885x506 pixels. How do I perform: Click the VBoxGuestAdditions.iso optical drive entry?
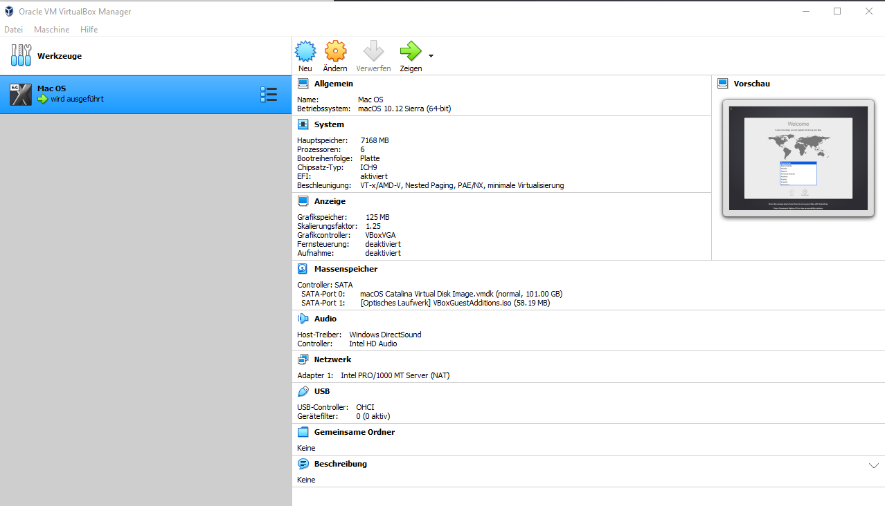point(455,303)
